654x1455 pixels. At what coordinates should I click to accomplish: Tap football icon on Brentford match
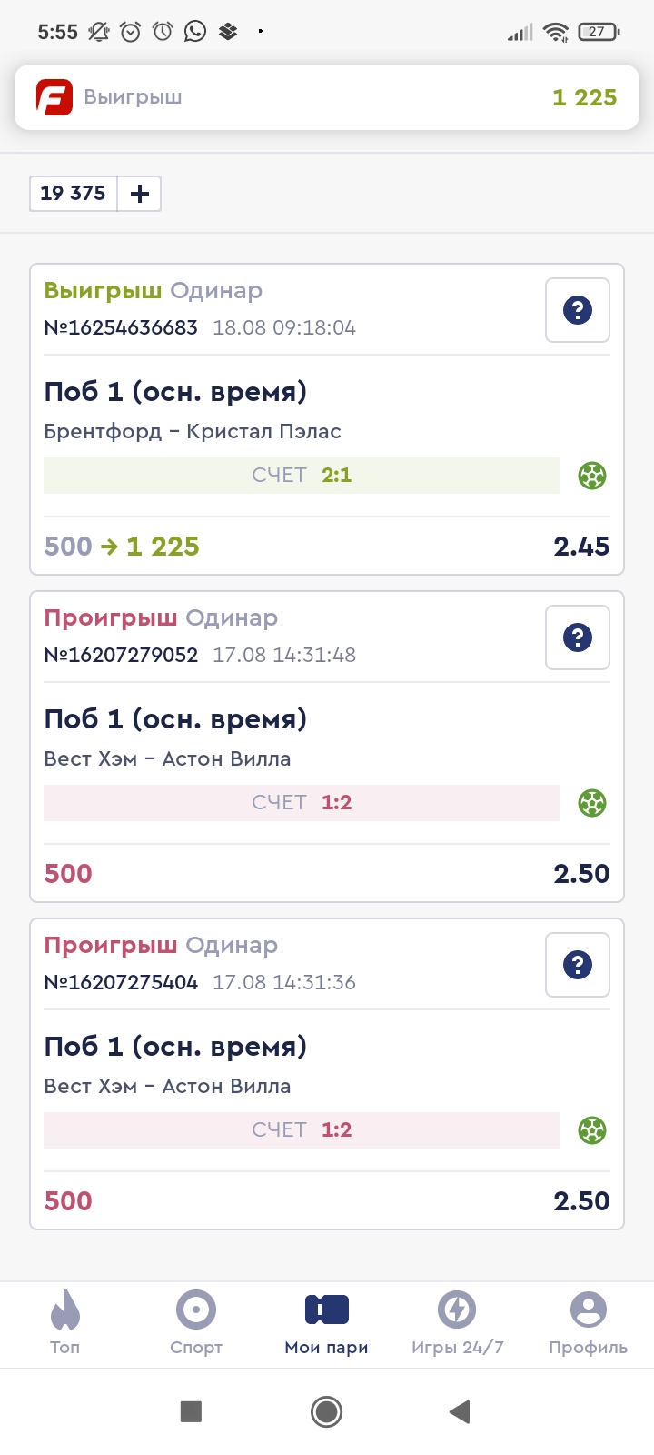coord(592,476)
